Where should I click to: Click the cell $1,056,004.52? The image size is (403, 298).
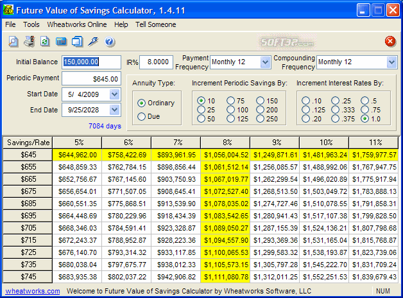click(x=225, y=155)
